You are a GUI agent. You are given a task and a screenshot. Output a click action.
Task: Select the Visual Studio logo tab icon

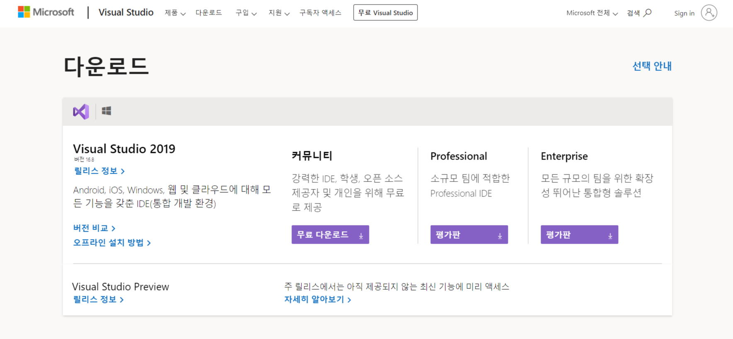click(81, 111)
